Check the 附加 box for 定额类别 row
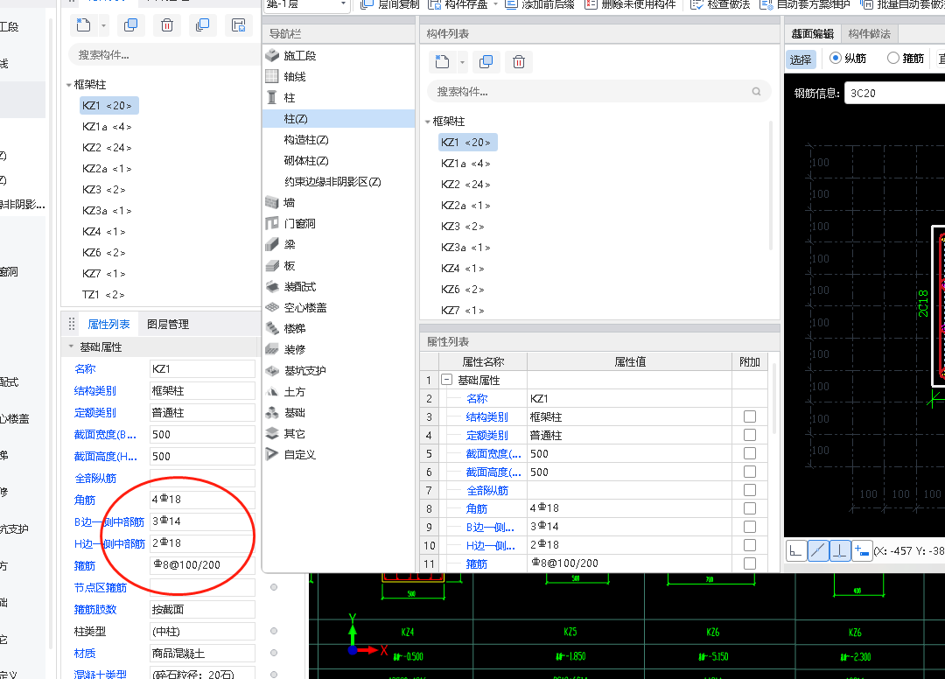945x679 pixels. click(x=750, y=435)
